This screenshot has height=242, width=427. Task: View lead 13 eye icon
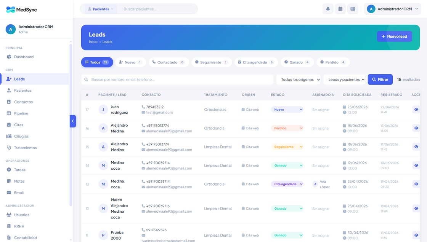click(416, 184)
